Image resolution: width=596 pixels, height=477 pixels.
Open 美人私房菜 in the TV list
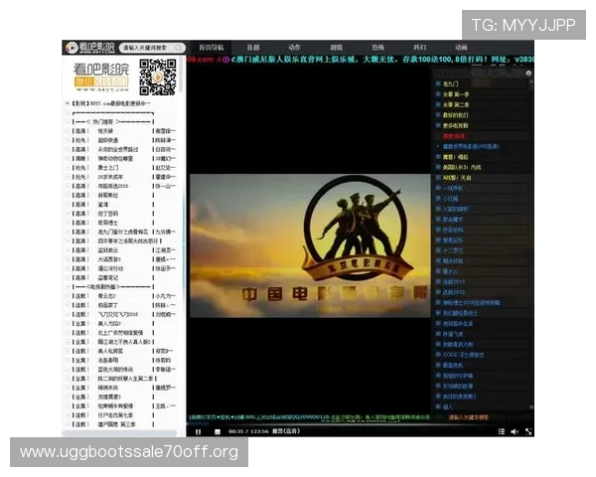(110, 351)
